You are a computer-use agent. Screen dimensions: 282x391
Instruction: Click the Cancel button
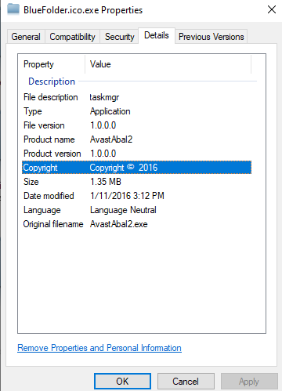point(186,381)
